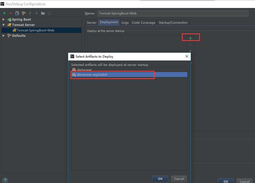Select Tomcat-SpirngBoot-Web configuration in tree

(x=35, y=30)
